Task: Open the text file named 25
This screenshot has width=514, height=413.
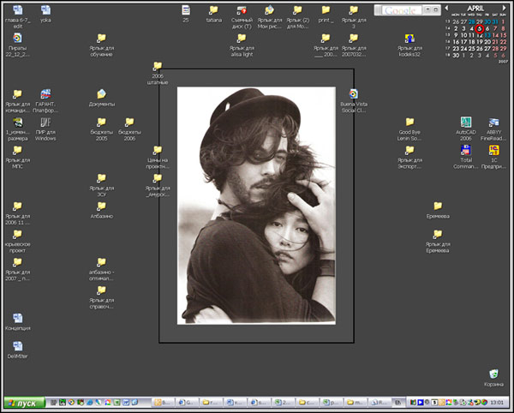Action: click(186, 10)
